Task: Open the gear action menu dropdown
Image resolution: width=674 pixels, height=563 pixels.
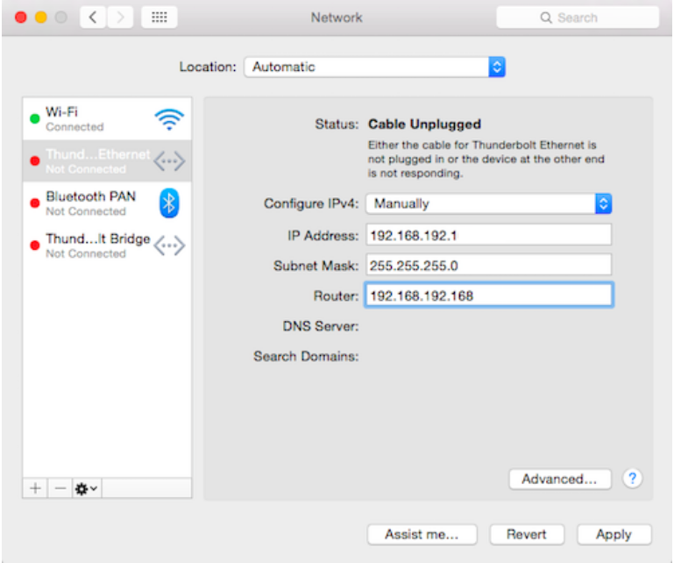Action: pos(86,488)
